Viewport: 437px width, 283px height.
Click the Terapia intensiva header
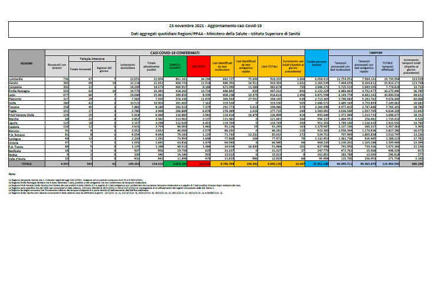point(92,58)
